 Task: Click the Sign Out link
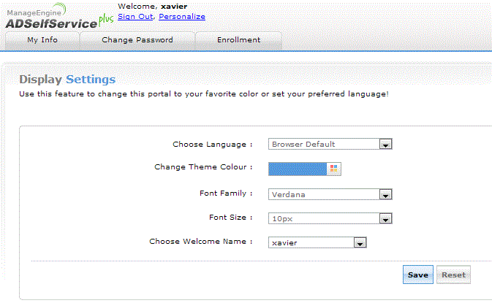click(x=135, y=16)
